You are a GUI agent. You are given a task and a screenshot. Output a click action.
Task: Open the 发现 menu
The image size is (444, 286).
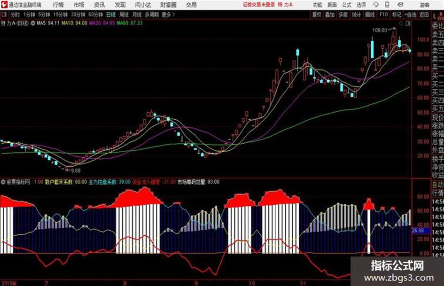120,5
